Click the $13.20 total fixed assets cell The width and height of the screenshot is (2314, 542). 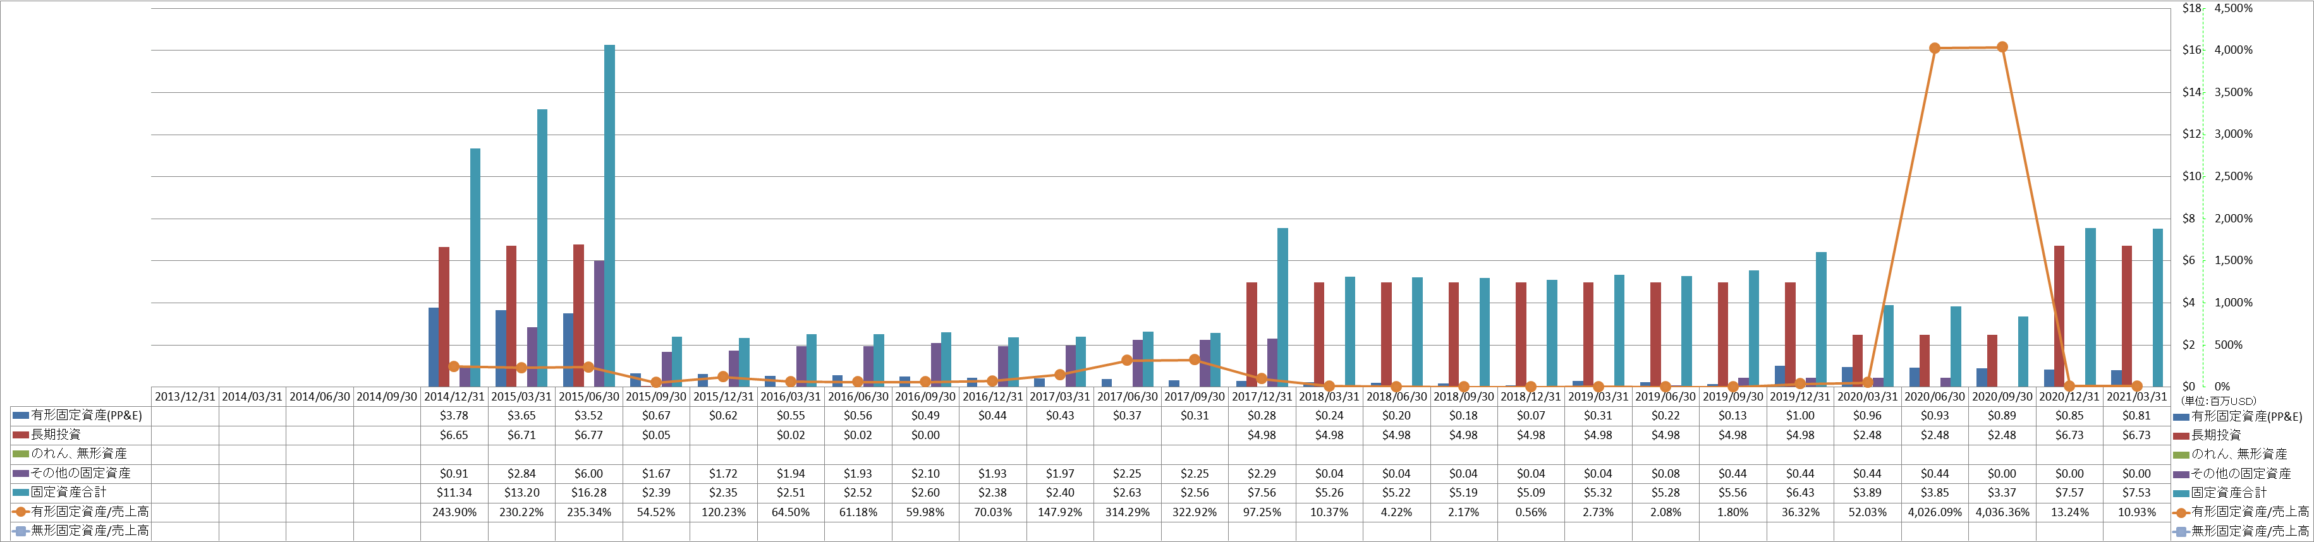point(522,493)
